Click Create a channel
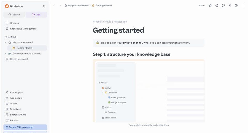This screenshot has height=133, width=248. pyautogui.click(x=19, y=59)
